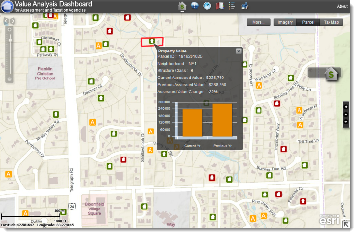Go to next map extent arrow
Screen dimensions: 357x235
pos(13,21)
